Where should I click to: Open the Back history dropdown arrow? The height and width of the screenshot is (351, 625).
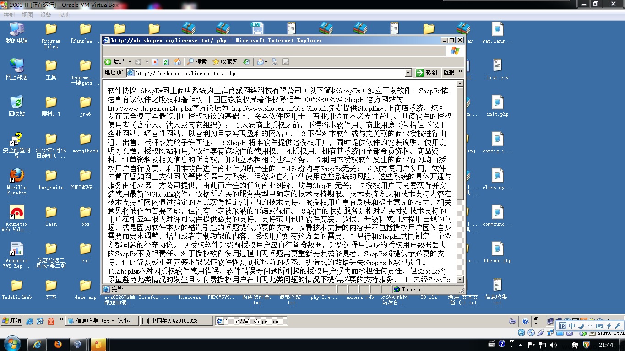130,62
